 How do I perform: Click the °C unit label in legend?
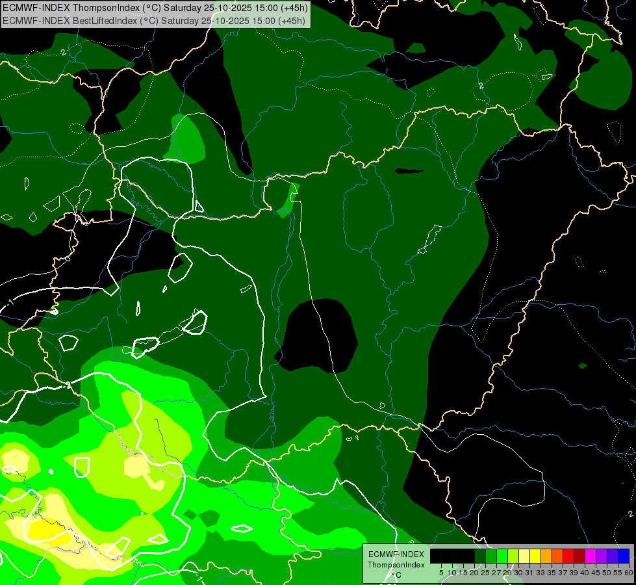coord(396,575)
